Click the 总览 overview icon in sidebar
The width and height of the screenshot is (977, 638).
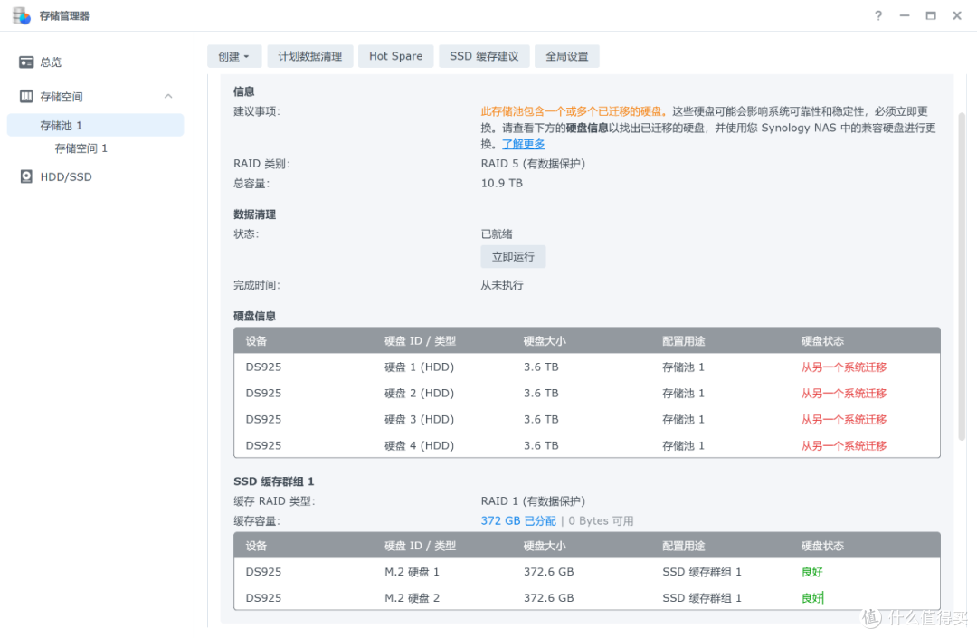coord(26,62)
